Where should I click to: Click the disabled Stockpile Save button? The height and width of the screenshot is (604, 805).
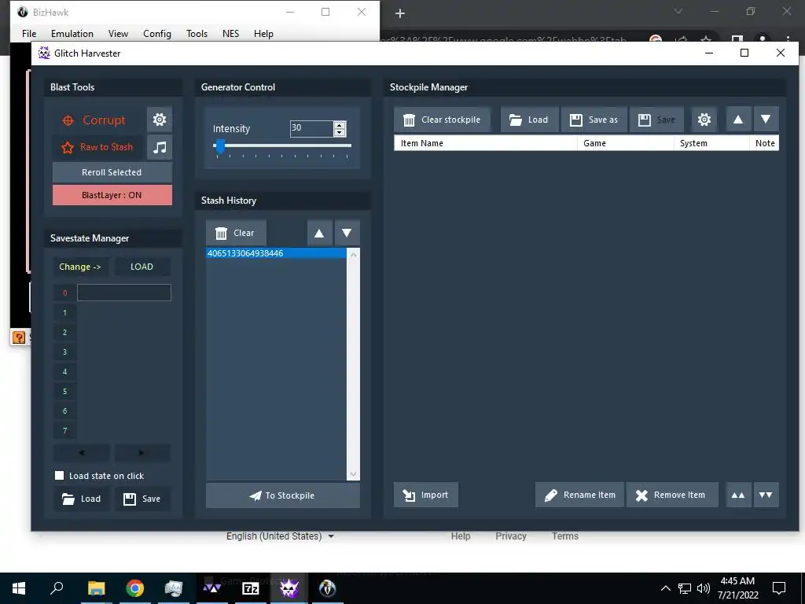[656, 120]
